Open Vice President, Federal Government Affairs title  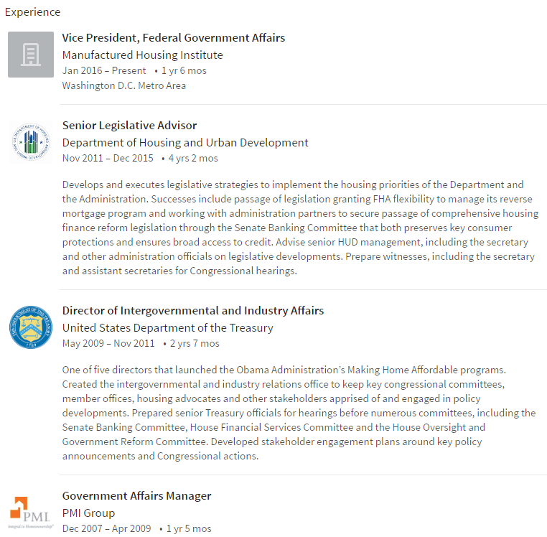pos(174,37)
